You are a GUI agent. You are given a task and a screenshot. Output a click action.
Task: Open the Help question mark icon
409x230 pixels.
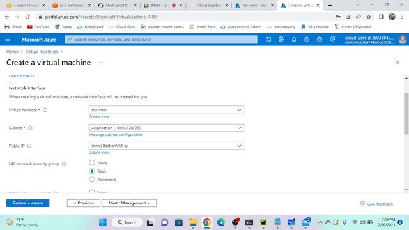click(320, 40)
